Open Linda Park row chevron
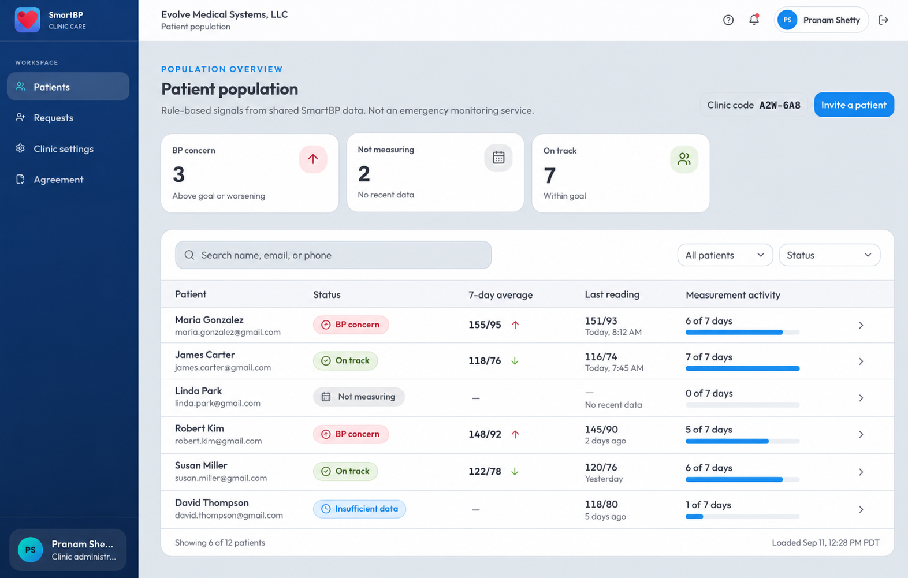Image resolution: width=908 pixels, height=578 pixels. click(x=861, y=398)
